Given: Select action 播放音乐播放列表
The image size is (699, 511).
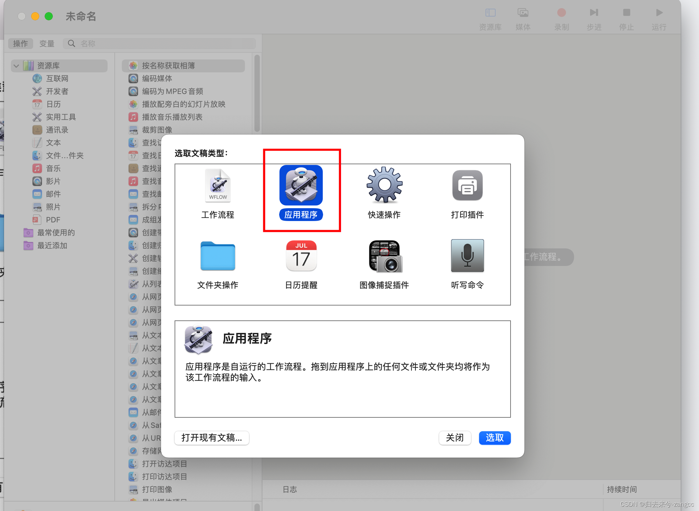Looking at the screenshot, I should point(172,117).
